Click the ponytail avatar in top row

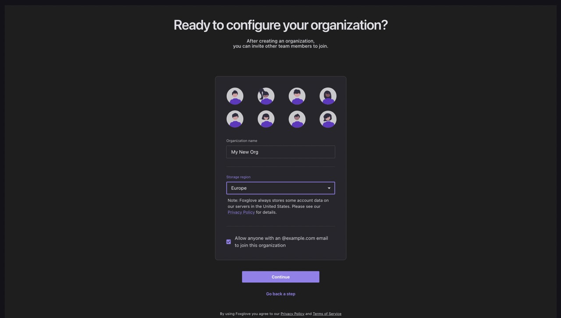click(x=266, y=96)
